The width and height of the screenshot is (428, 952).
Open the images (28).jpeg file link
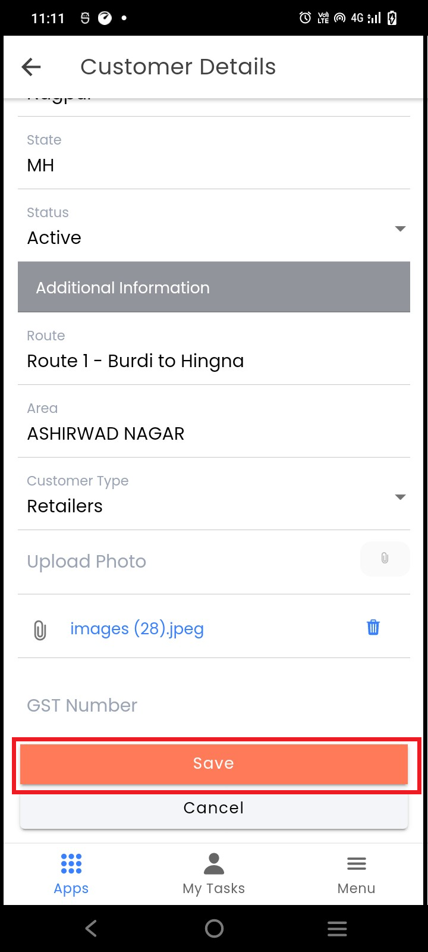pyautogui.click(x=137, y=629)
